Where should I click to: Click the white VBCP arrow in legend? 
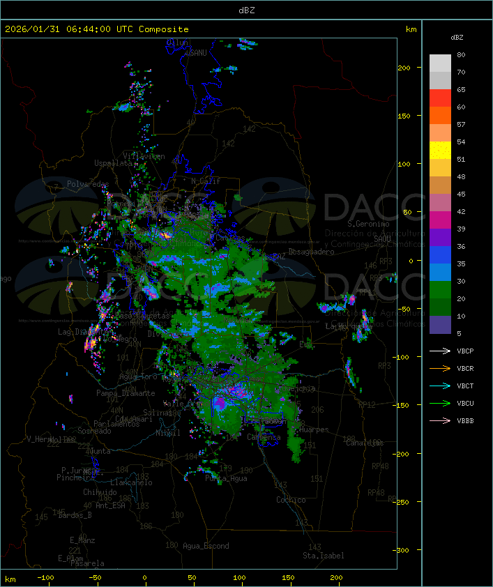[x=441, y=351]
